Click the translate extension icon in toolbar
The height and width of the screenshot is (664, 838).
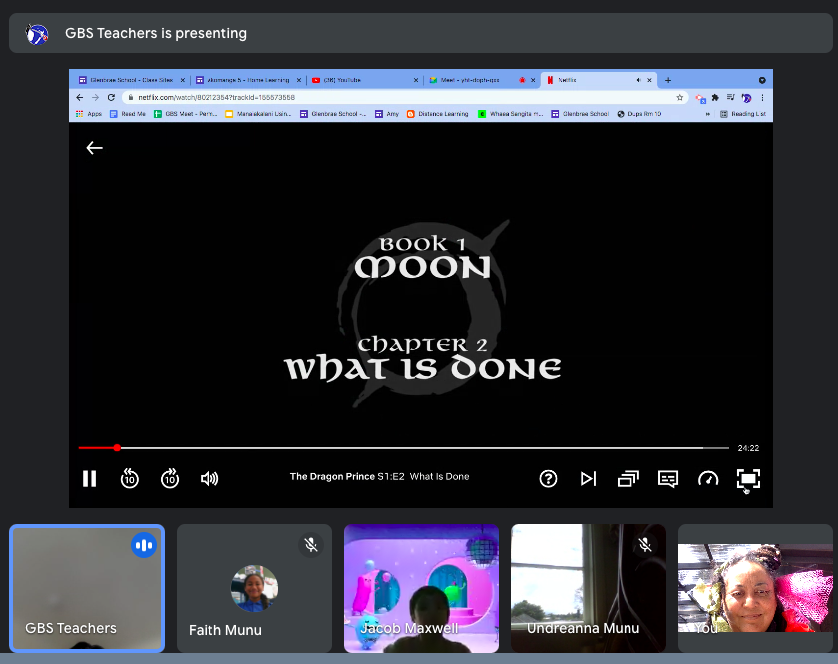coord(700,98)
